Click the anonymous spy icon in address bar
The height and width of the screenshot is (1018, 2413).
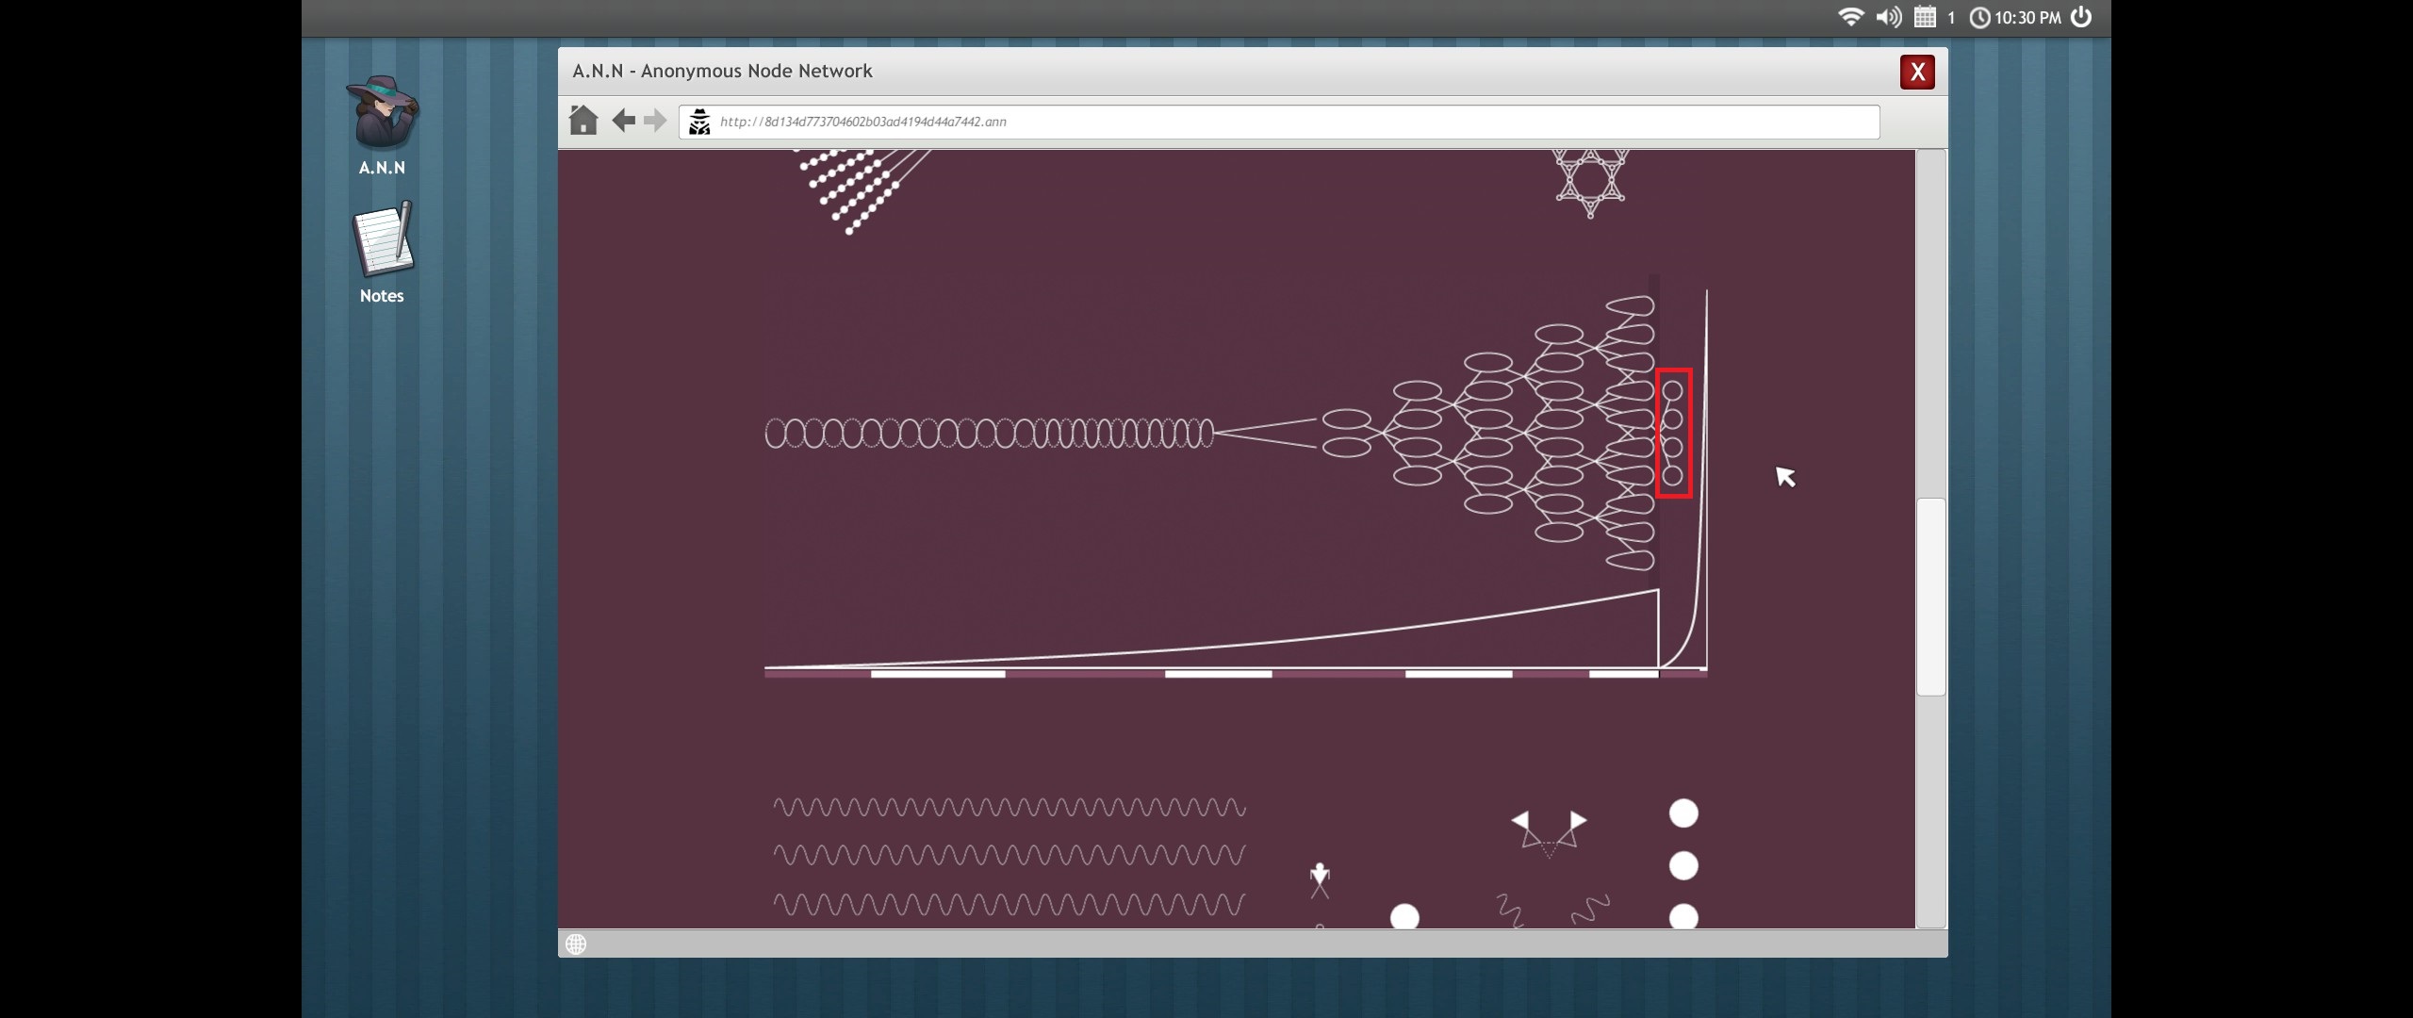coord(699,122)
